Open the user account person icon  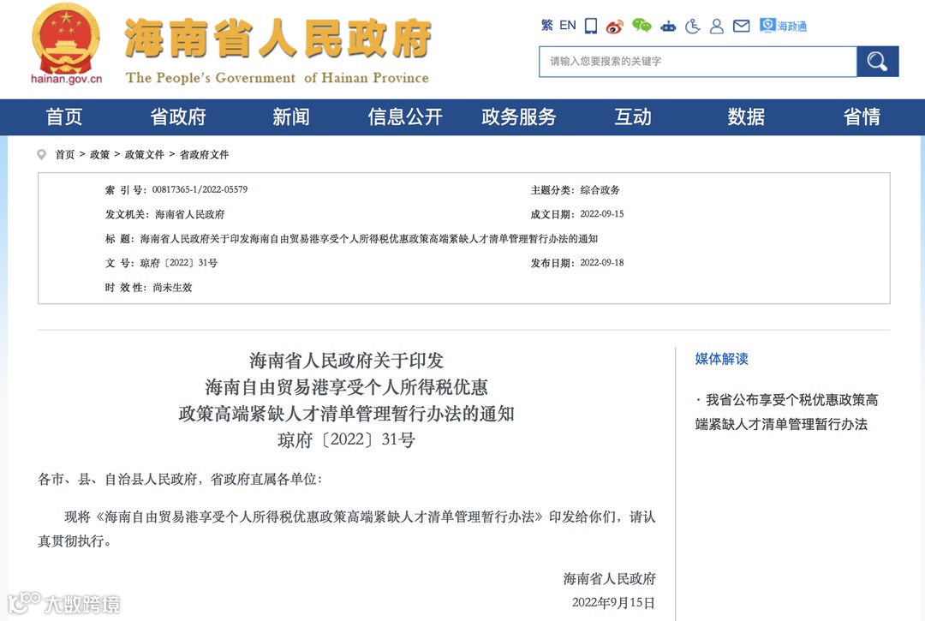click(x=716, y=26)
